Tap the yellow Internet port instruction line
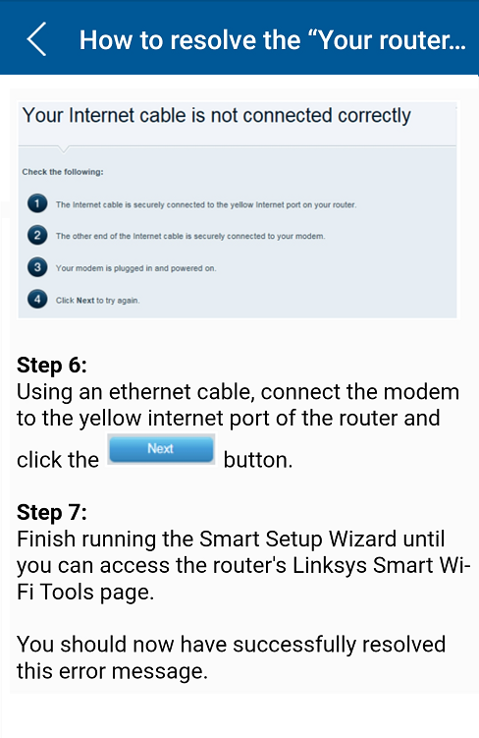The height and width of the screenshot is (738, 479). (206, 204)
